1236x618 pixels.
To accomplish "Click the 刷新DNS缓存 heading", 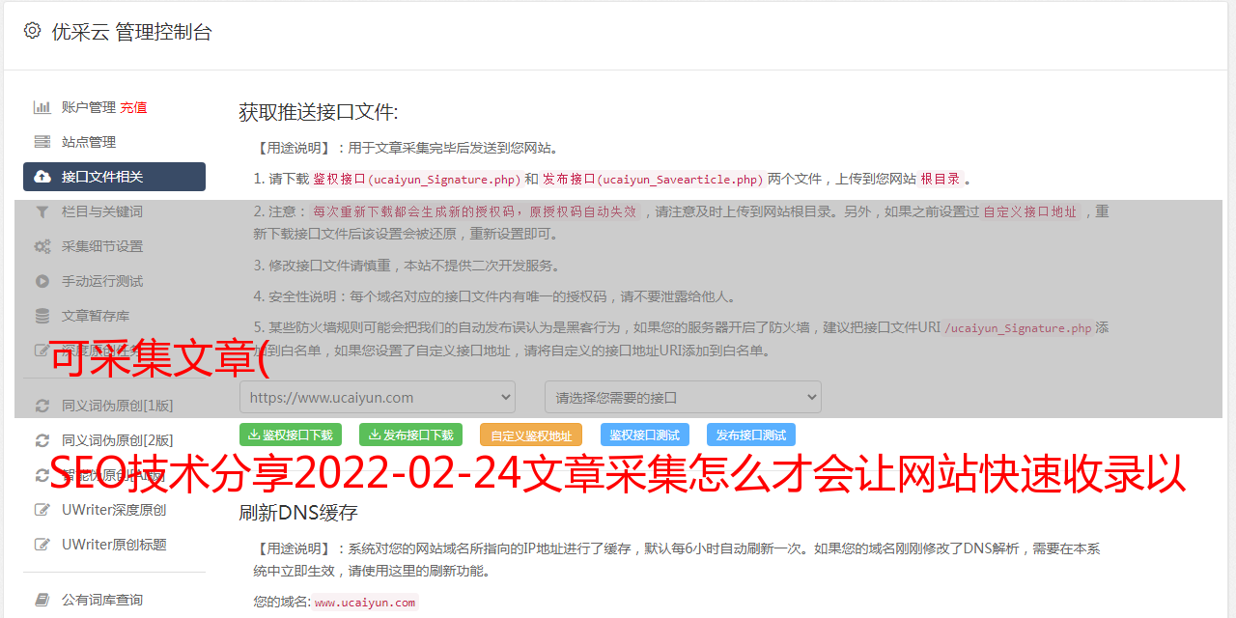I will pos(298,512).
